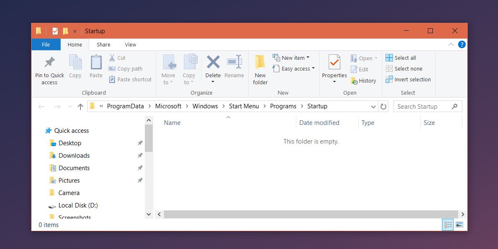
Task: Switch to the Share tab
Action: tap(103, 44)
